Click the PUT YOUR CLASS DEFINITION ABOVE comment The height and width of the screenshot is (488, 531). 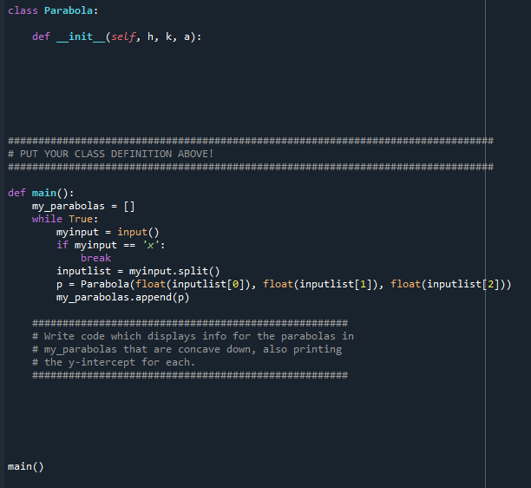point(111,154)
